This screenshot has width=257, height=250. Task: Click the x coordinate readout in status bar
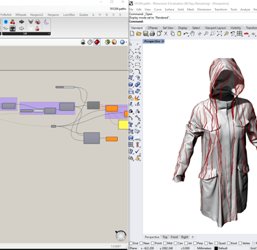[x=147, y=248]
